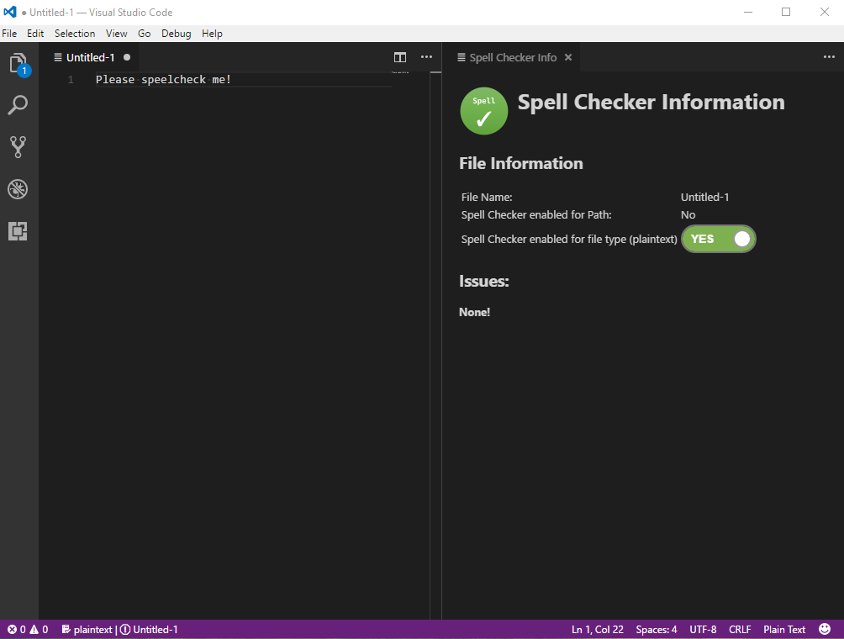The width and height of the screenshot is (844, 639).
Task: Open the View menu
Action: [x=116, y=34]
